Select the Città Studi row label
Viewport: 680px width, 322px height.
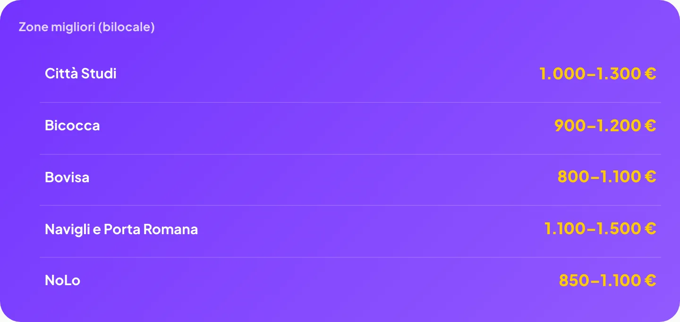click(x=81, y=74)
